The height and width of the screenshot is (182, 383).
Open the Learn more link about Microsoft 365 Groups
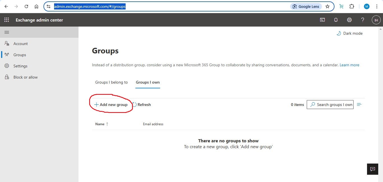coord(349,65)
